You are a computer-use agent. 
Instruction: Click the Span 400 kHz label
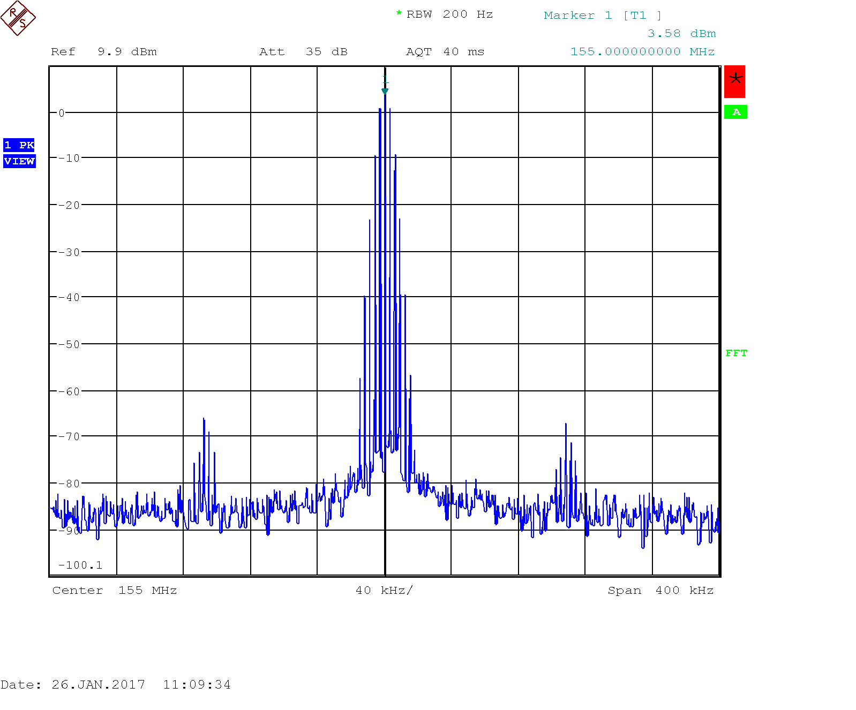pos(660,591)
